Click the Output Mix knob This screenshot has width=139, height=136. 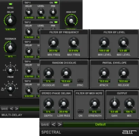pos(129,103)
